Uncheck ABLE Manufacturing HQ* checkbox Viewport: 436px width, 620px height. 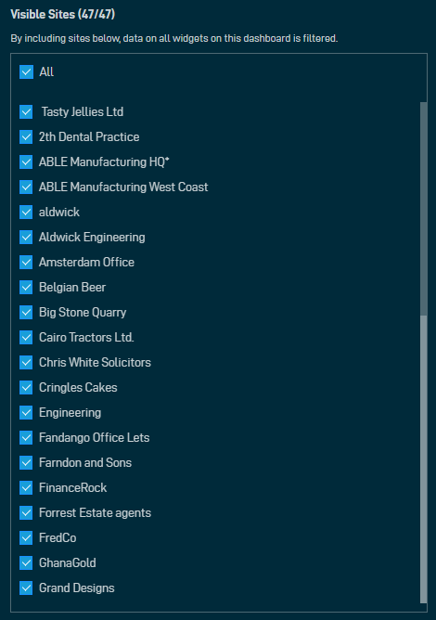(26, 162)
